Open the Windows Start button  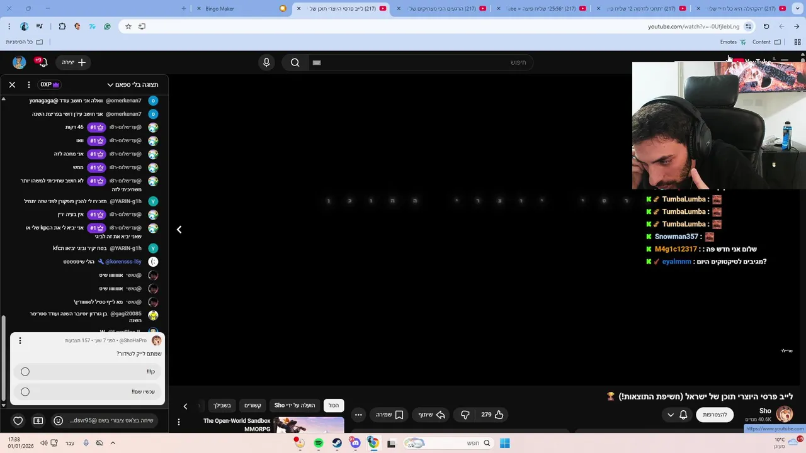tap(504, 443)
